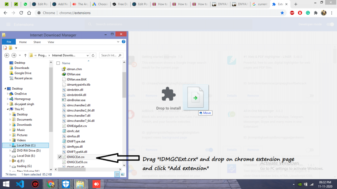Click the Search Internet Download Manager field

pyautogui.click(x=111, y=55)
